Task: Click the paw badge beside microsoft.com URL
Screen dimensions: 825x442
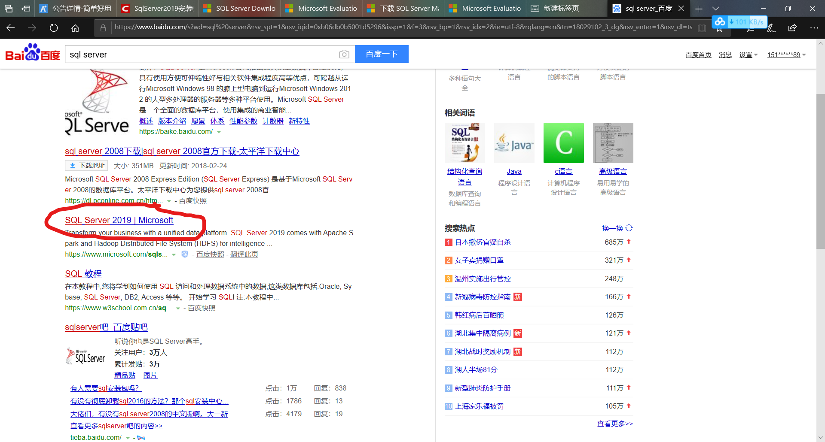Action: [185, 254]
